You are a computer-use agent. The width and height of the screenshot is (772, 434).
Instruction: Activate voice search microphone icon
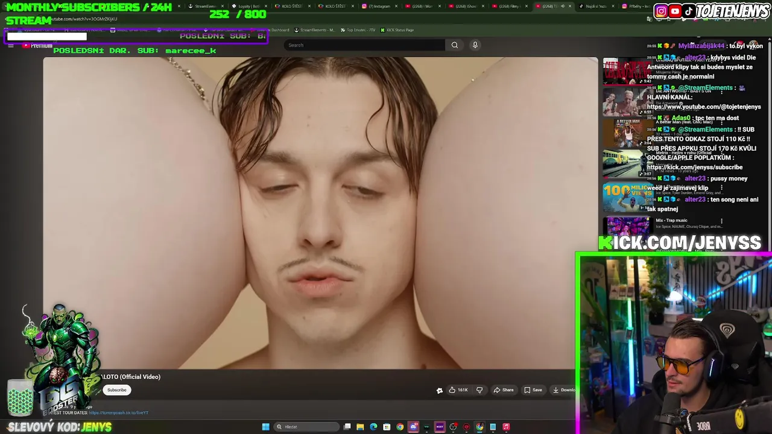click(x=475, y=45)
